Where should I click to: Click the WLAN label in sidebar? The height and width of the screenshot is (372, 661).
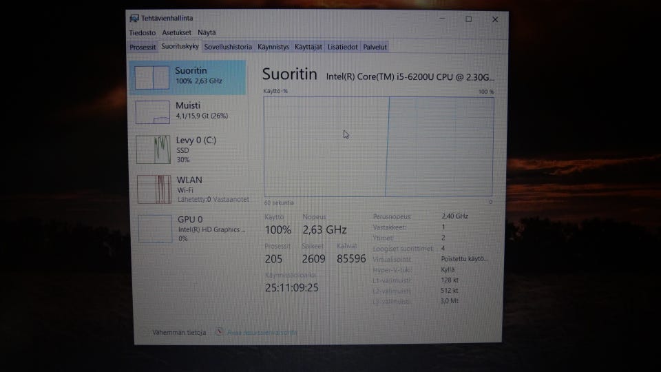(190, 180)
